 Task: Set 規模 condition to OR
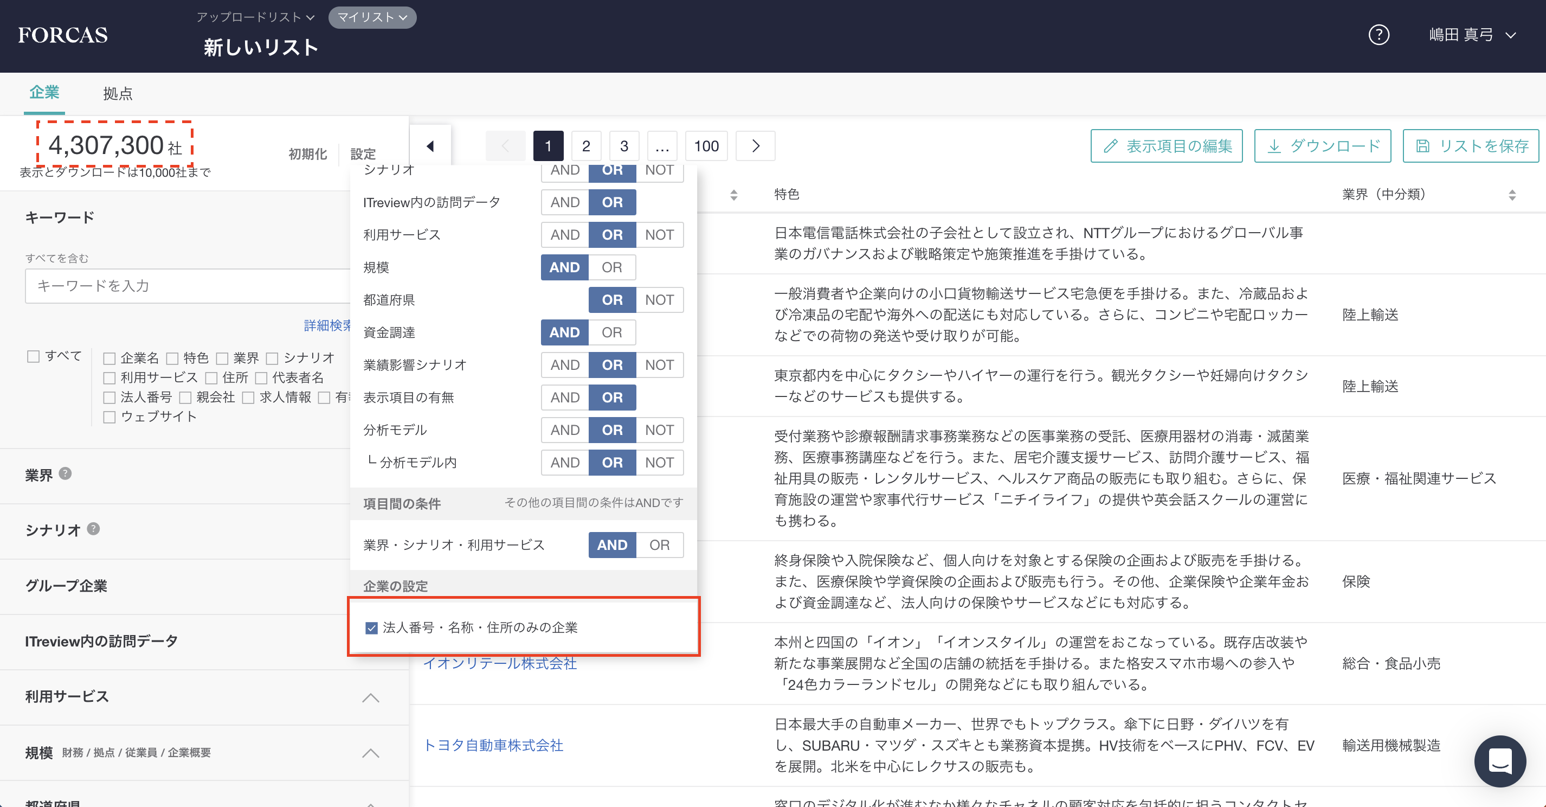pos(611,267)
